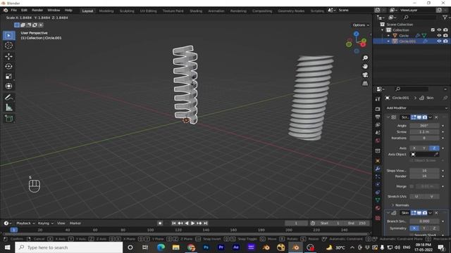Viewport: 451px width, 253px height.
Task: Select the Rotate tool
Action: point(8,66)
